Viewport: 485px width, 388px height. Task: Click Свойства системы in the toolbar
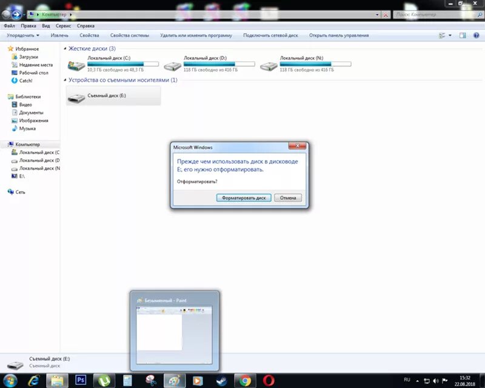[130, 35]
